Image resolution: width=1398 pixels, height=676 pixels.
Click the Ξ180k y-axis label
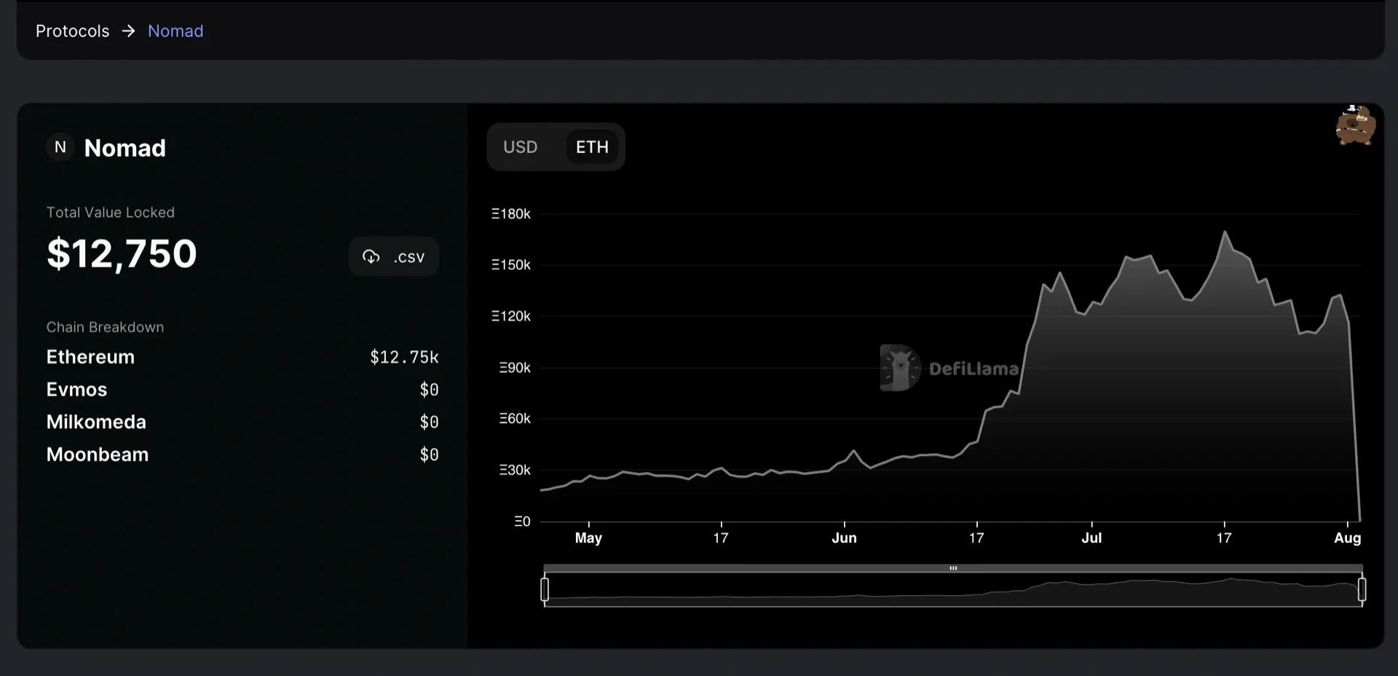tap(510, 214)
